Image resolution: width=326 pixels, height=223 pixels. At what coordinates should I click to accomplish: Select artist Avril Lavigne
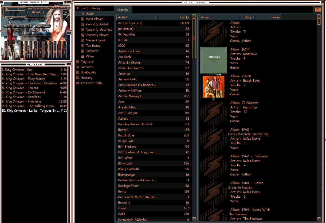point(154,113)
